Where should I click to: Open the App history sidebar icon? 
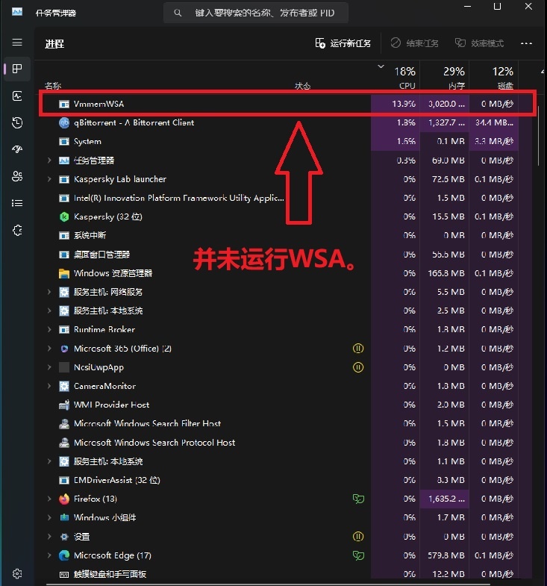pos(17,122)
